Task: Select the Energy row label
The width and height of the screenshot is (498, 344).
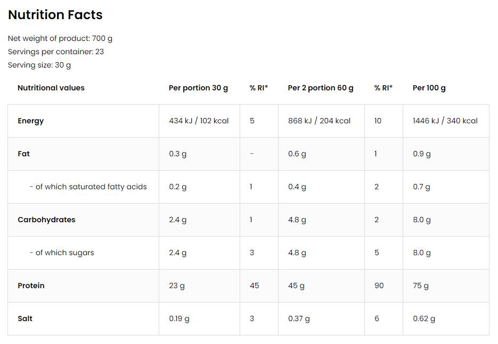Action: [31, 121]
